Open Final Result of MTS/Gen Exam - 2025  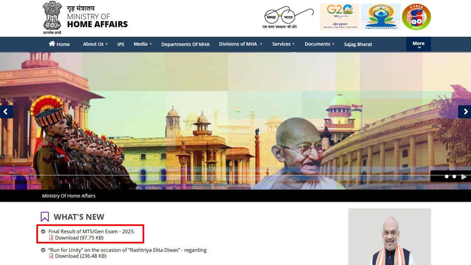92,232
